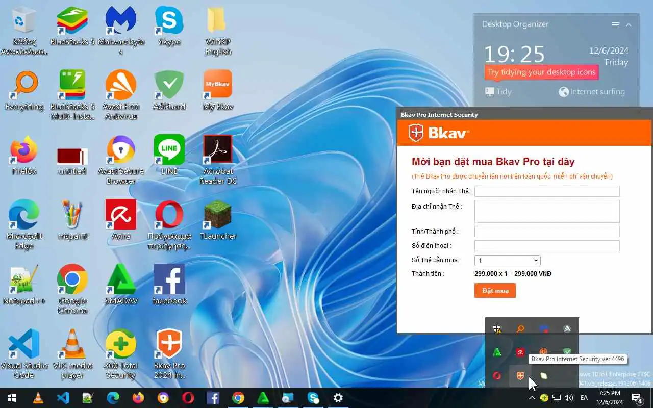653x408 pixels.
Task: Select the Avast Free Antivirus shortcut
Action: coord(121,95)
